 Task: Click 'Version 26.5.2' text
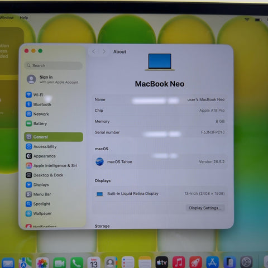212,161
